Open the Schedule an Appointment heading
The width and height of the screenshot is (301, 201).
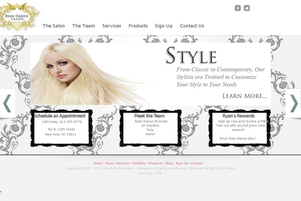point(60,116)
